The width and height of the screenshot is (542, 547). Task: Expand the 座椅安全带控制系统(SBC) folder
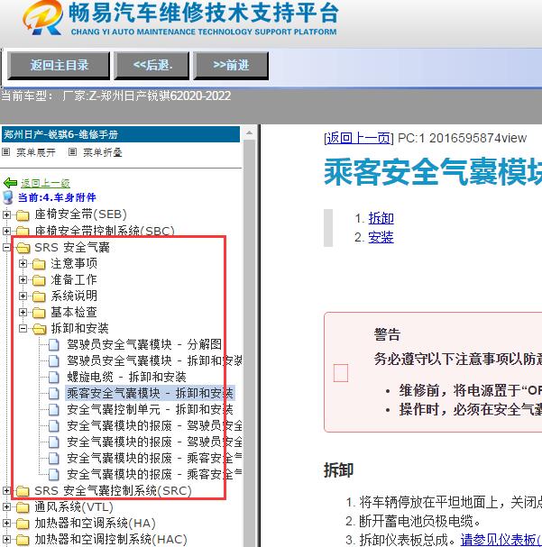[x=6, y=231]
